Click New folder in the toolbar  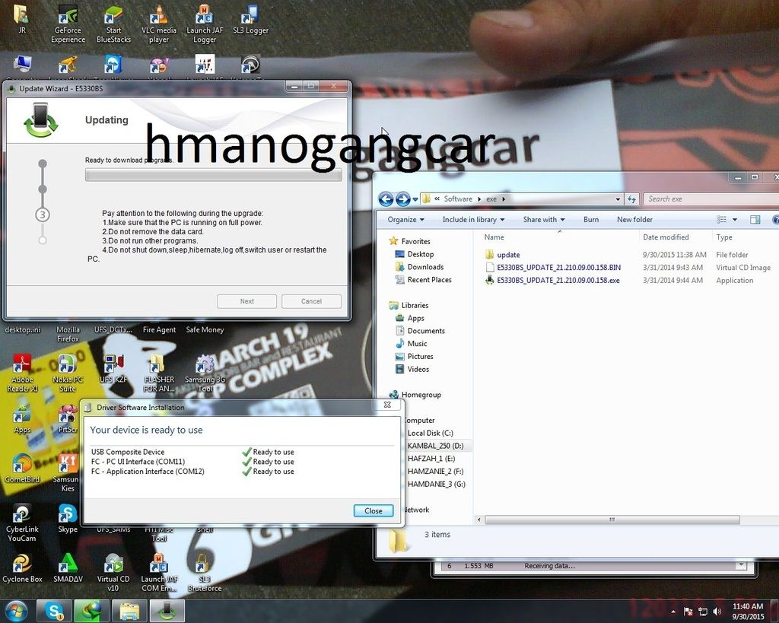click(634, 220)
